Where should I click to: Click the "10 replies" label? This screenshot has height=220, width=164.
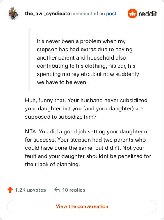73,190
